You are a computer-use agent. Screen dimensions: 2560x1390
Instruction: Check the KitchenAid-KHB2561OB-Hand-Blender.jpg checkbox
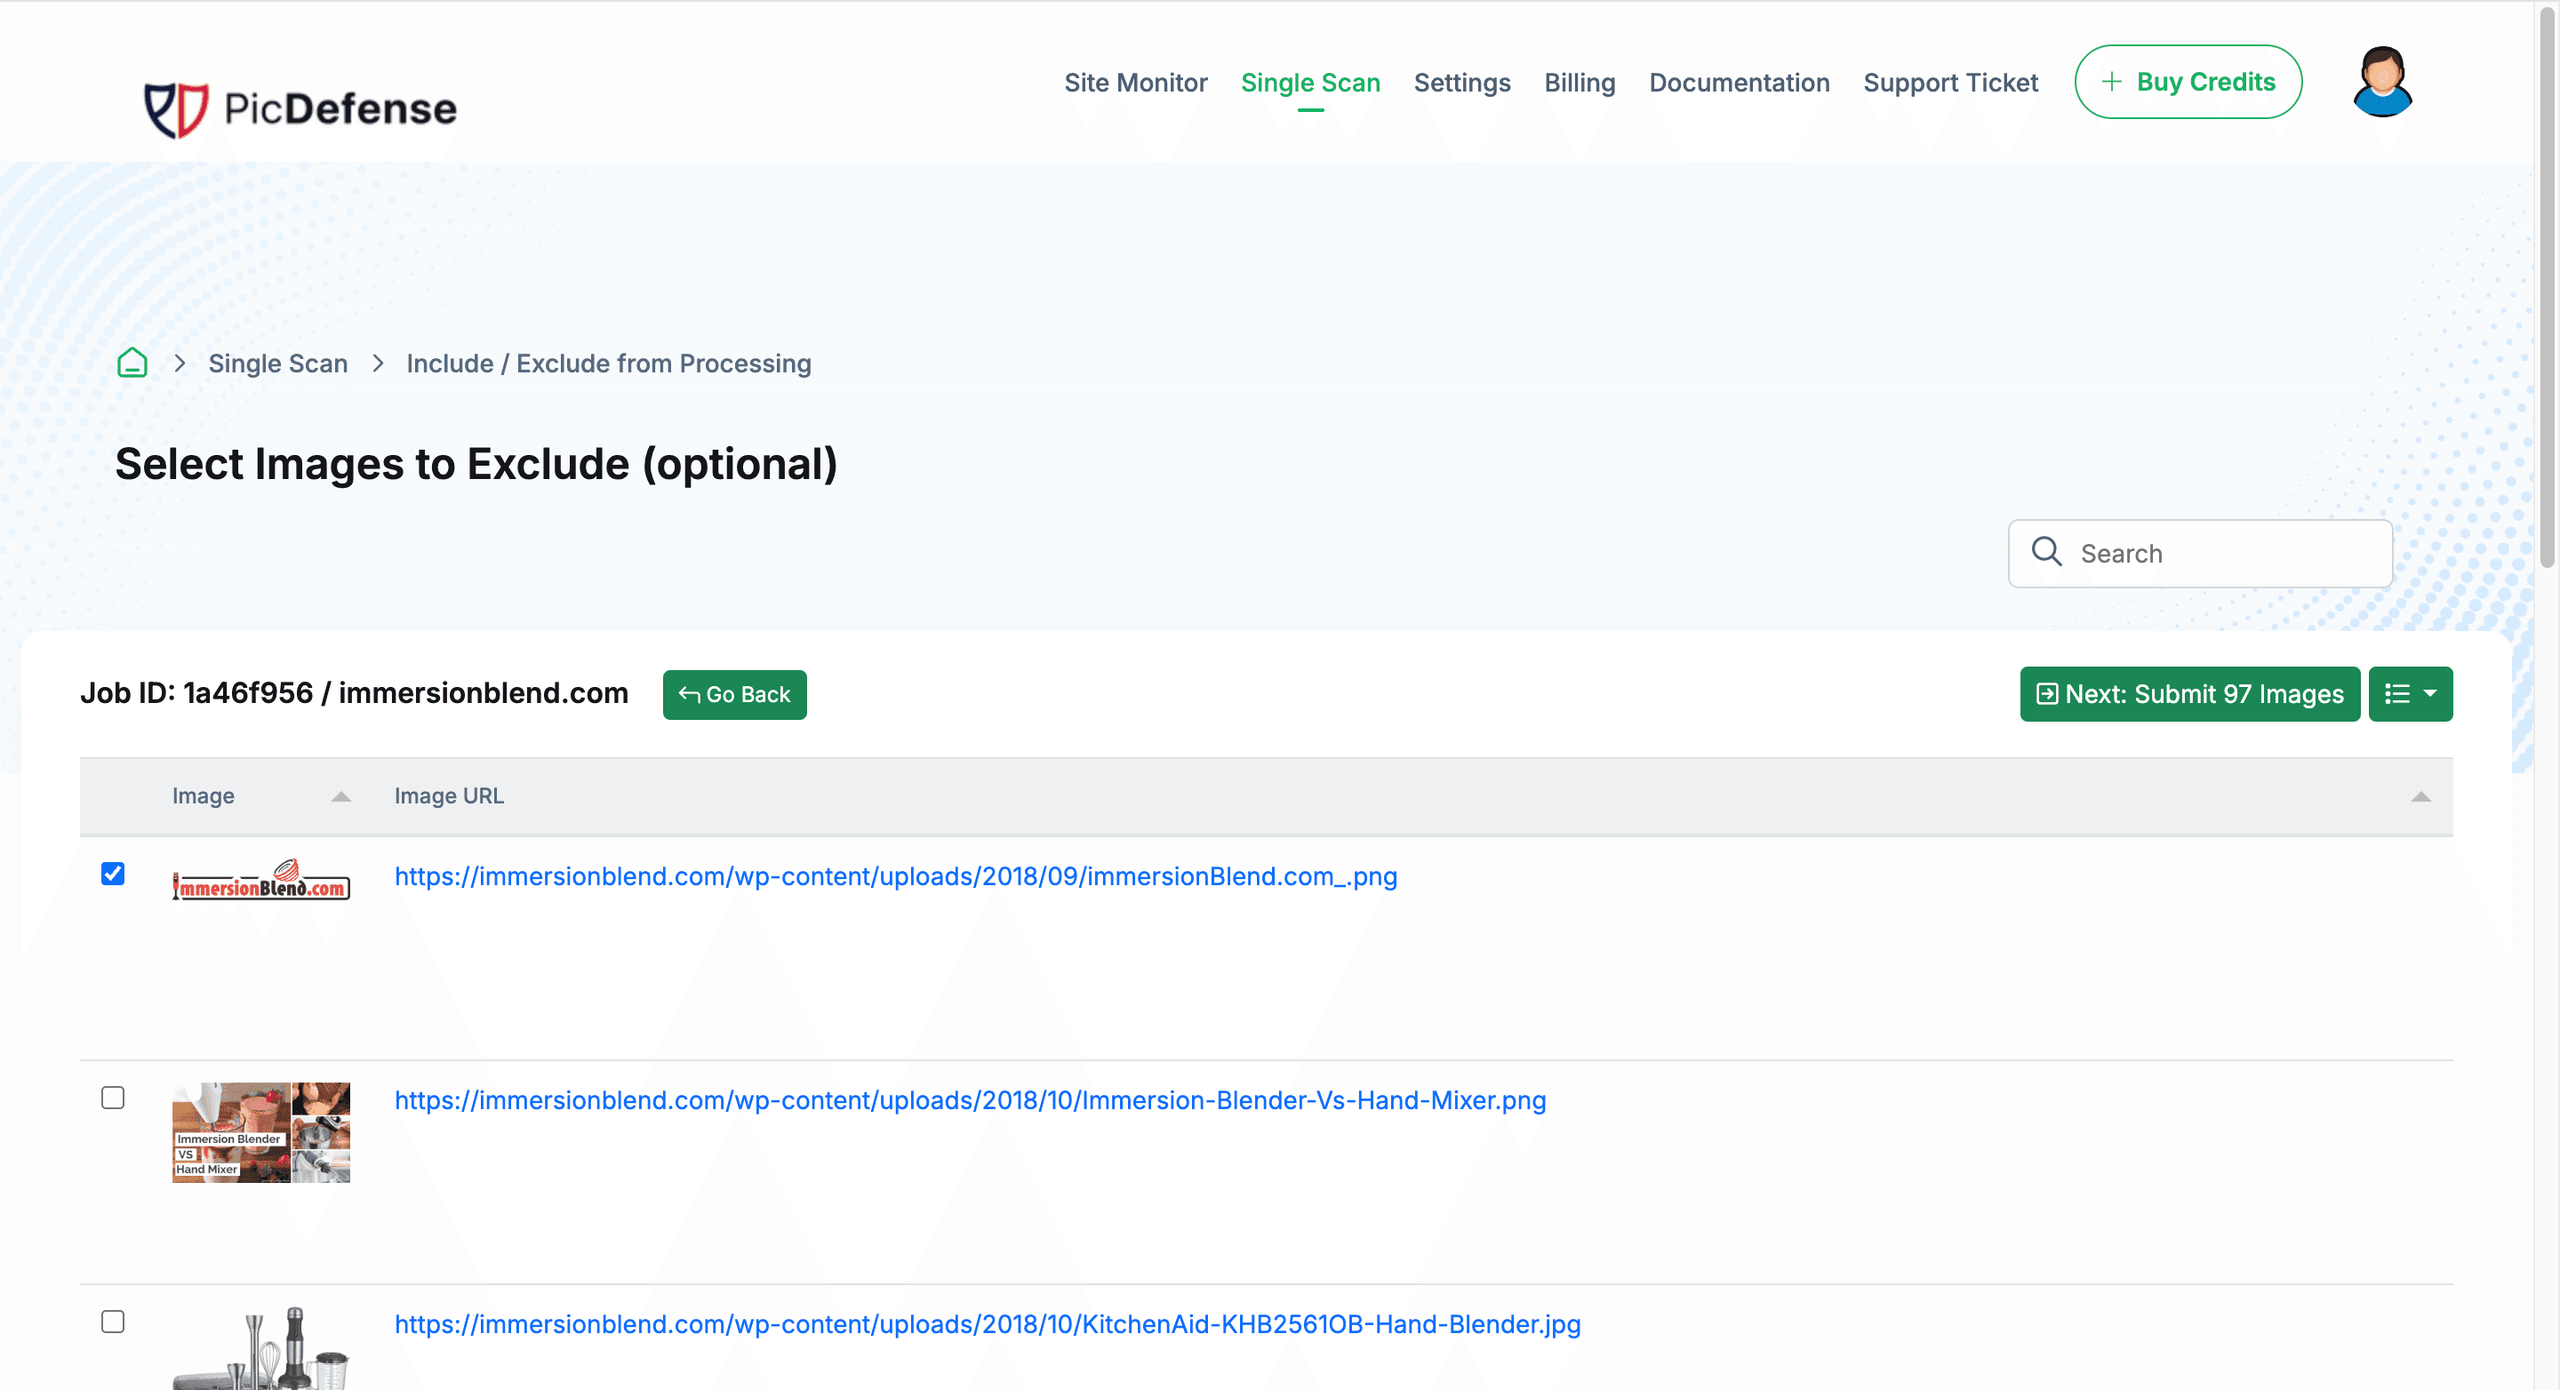pos(113,1321)
